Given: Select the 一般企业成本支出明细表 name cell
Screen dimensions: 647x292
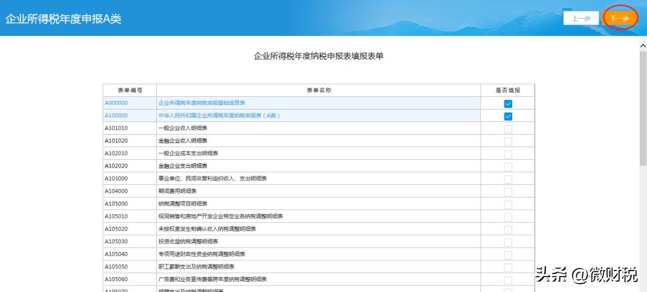Looking at the screenshot, I should 319,153.
